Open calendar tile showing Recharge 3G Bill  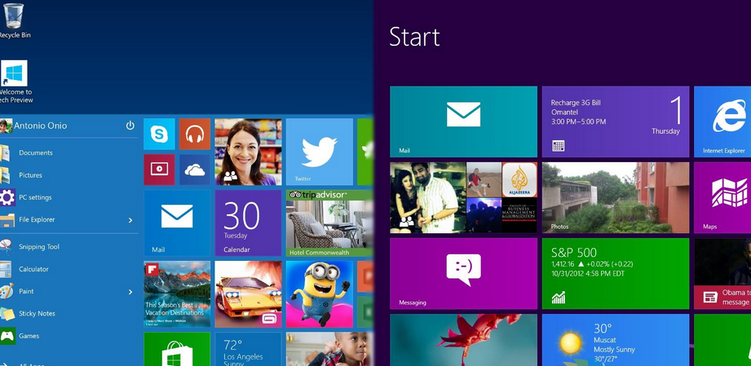[616, 121]
